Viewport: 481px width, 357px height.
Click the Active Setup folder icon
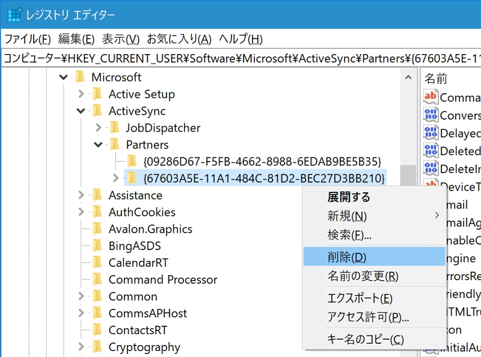(97, 94)
